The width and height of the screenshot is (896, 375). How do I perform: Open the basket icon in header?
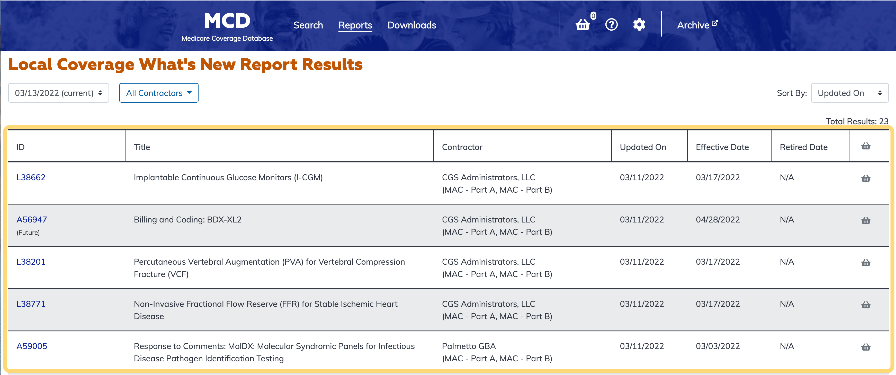[x=583, y=25]
